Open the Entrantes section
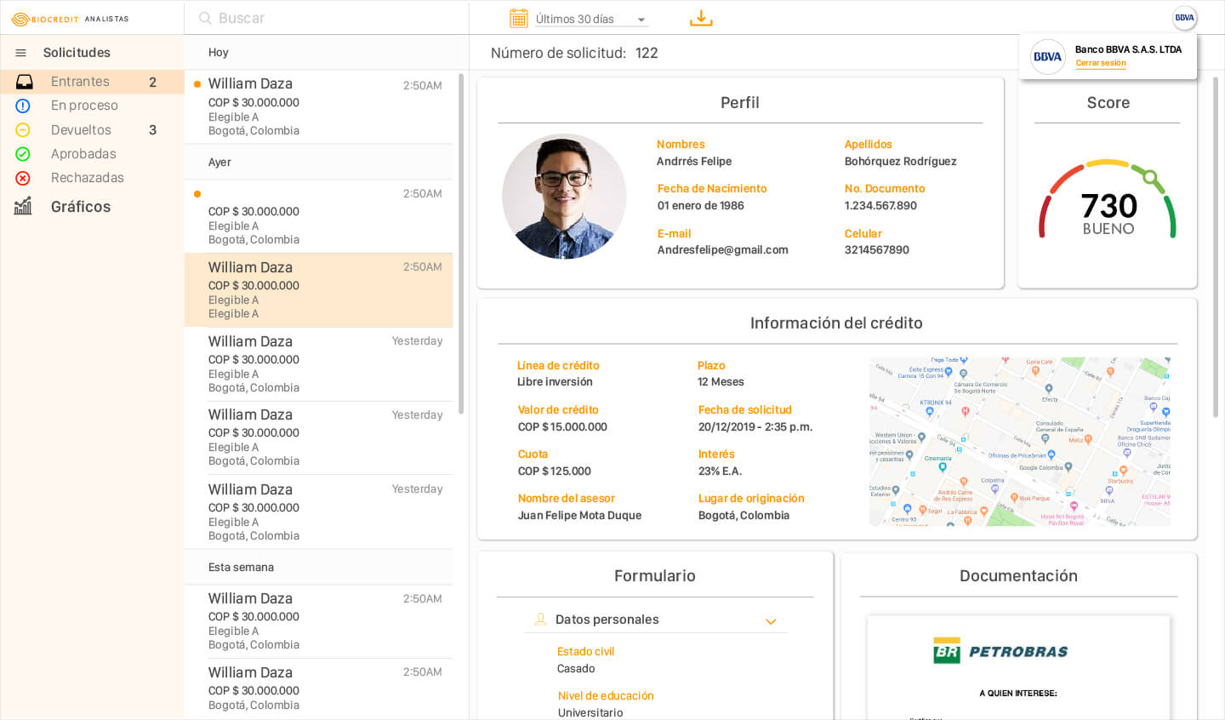The height and width of the screenshot is (720, 1225). point(80,82)
